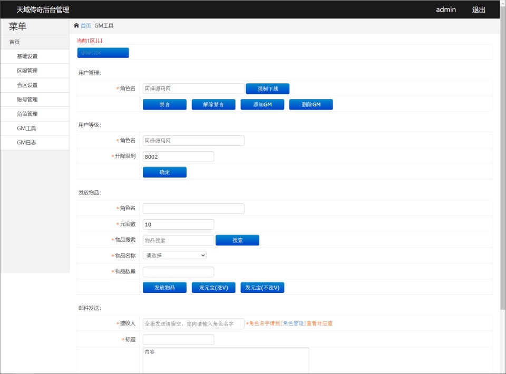Click the 更换分区 button

coord(103,53)
